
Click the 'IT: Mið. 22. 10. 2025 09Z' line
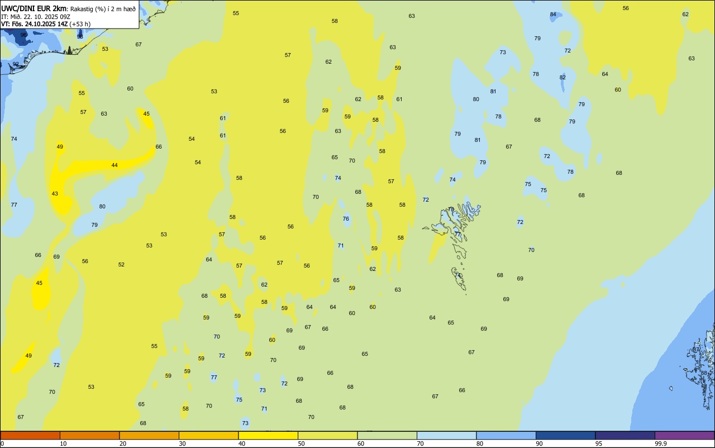tap(36, 17)
